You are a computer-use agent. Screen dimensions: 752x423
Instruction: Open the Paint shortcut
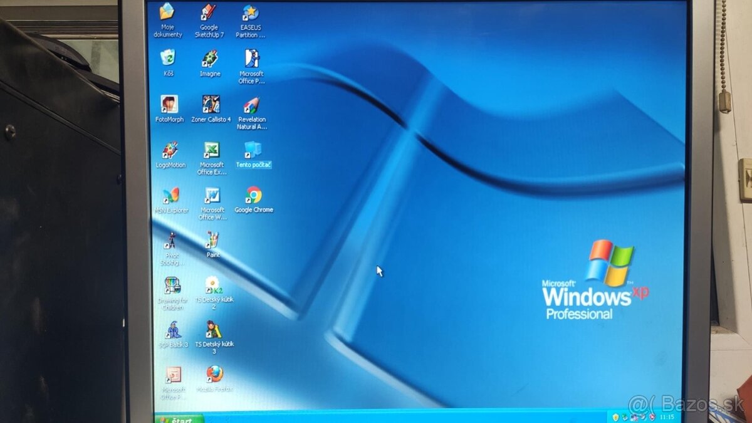pyautogui.click(x=213, y=240)
